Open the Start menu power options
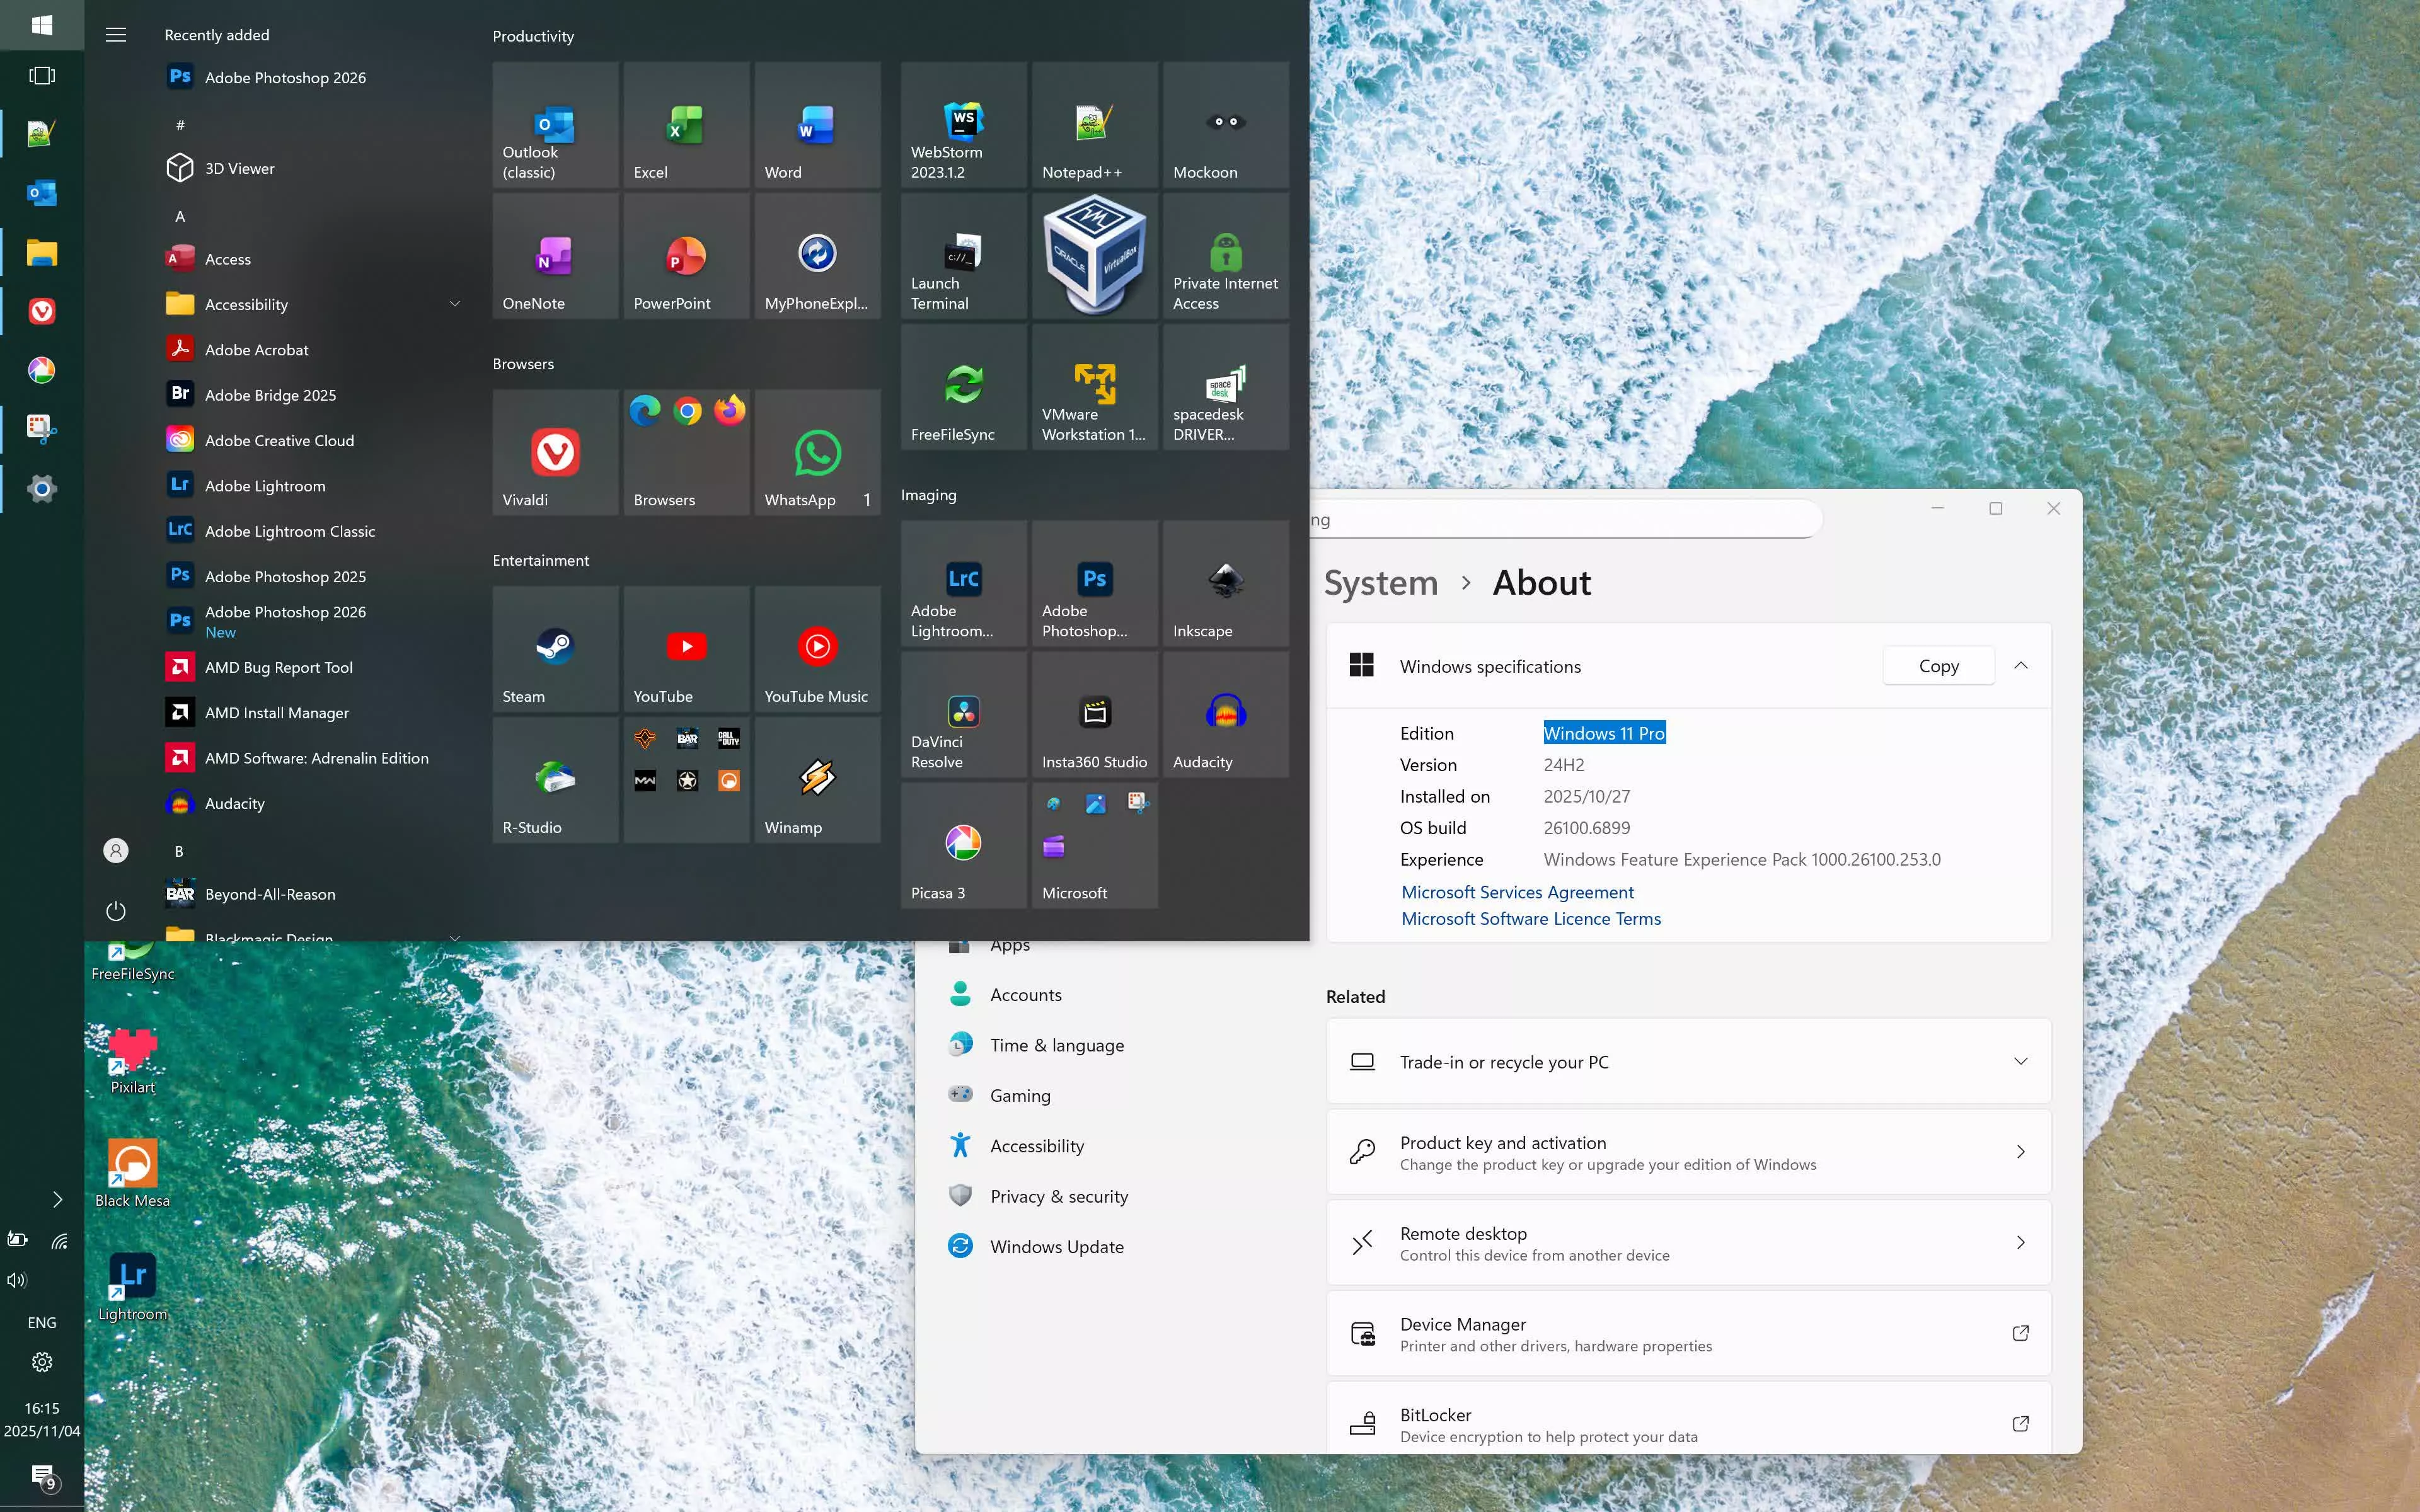Screen dimensions: 2420x1512 (x=116, y=910)
